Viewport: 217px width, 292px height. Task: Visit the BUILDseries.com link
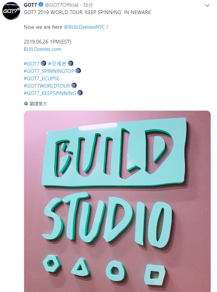point(43,49)
